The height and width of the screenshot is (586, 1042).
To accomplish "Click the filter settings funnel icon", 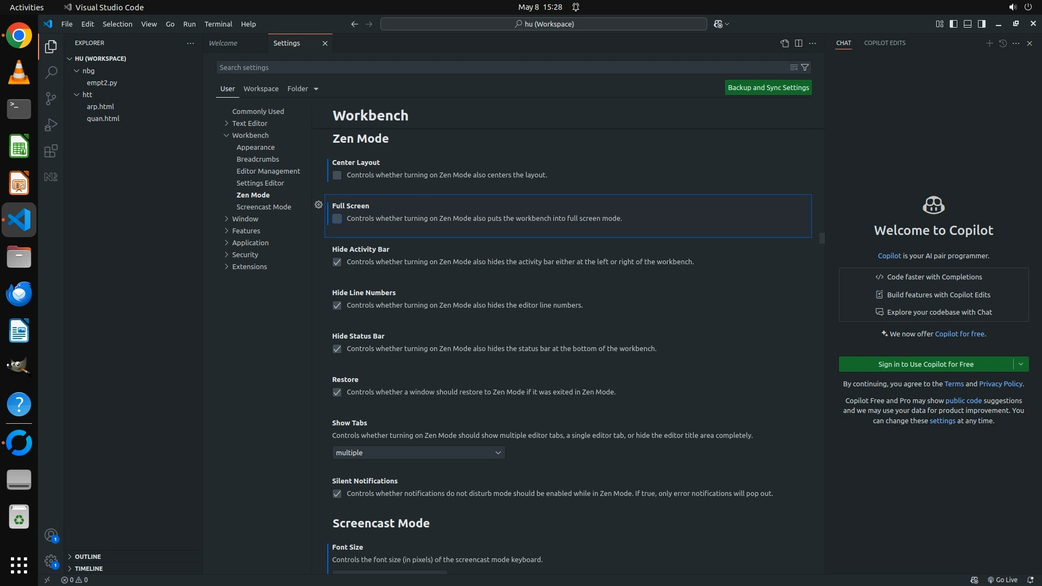I will pos(805,67).
